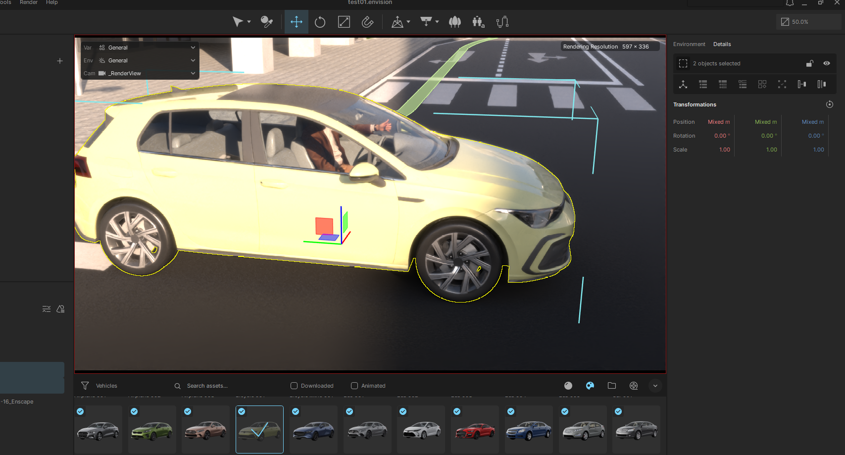Click the dashed selection box icon
The image size is (845, 455).
pyautogui.click(x=683, y=63)
